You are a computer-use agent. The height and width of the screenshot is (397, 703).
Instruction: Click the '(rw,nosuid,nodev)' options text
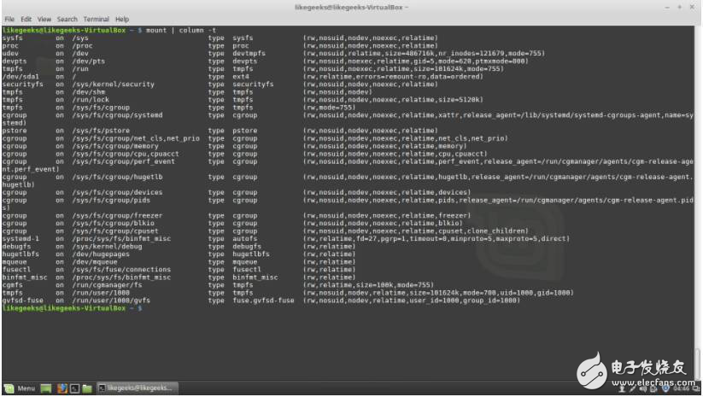click(337, 92)
